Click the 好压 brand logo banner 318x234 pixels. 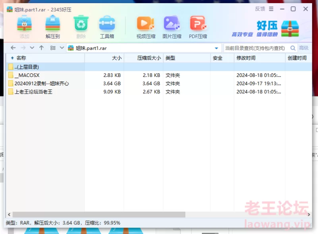[266, 29]
